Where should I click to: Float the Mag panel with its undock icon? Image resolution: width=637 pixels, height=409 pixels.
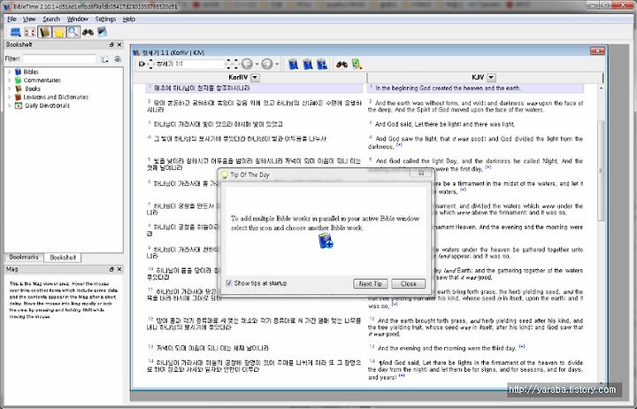point(111,269)
